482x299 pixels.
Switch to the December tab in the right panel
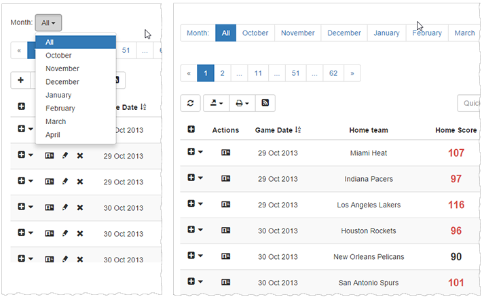[344, 33]
